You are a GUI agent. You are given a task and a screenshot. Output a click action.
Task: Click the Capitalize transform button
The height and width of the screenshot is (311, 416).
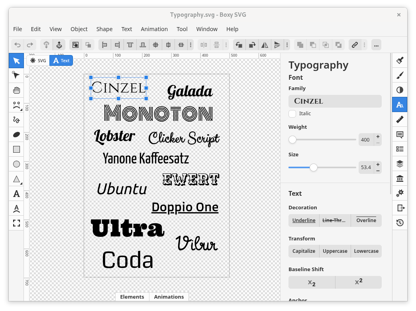point(304,251)
